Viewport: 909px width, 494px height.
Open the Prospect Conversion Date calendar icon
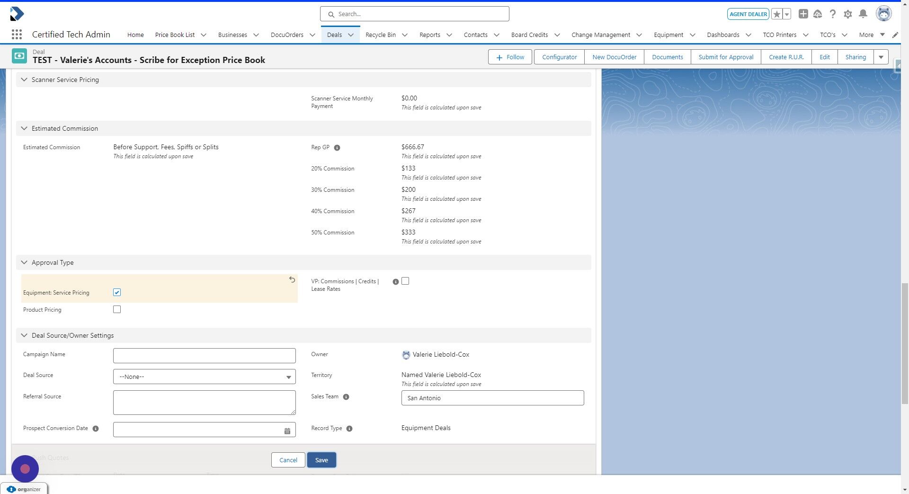pyautogui.click(x=287, y=431)
